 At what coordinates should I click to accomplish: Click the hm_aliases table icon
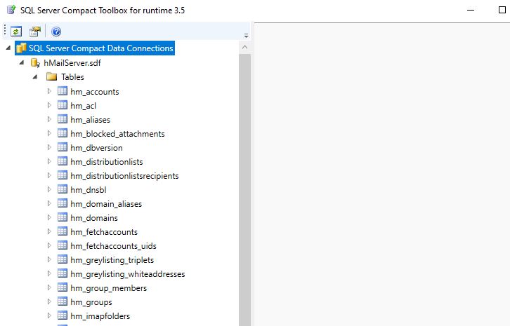(x=63, y=119)
